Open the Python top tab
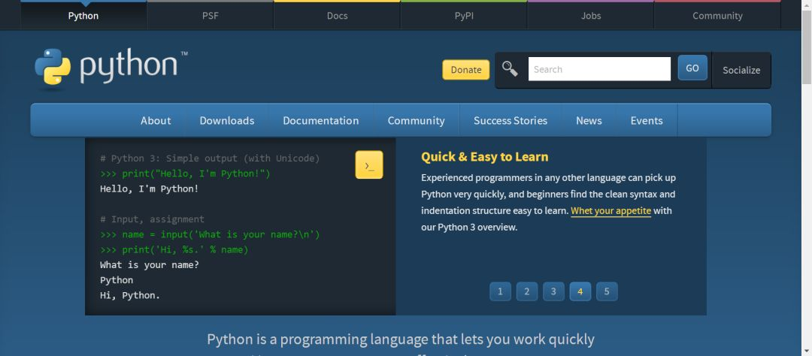Image resolution: width=812 pixels, height=356 pixels. click(83, 16)
